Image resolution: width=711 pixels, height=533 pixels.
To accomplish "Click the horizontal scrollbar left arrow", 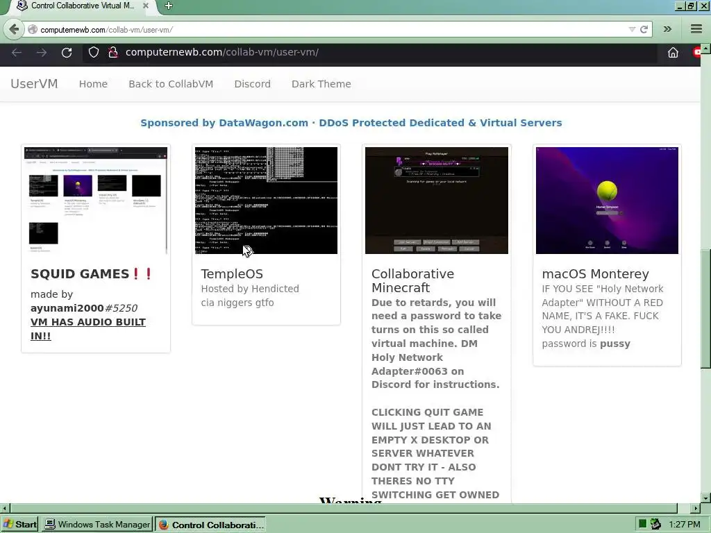I will tap(5, 508).
